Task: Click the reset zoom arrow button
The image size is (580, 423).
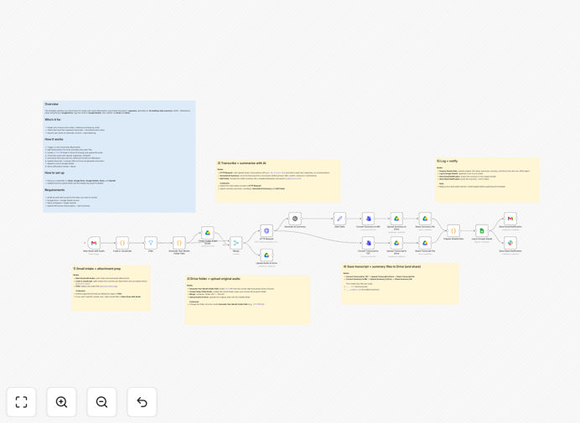Action: pyautogui.click(x=142, y=402)
